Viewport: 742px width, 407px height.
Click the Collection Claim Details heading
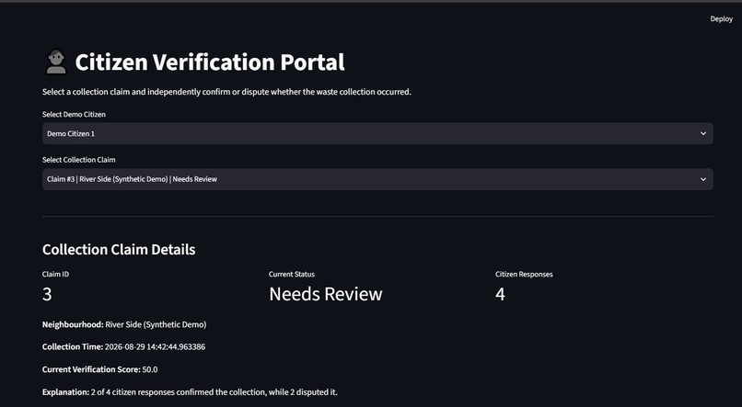119,249
